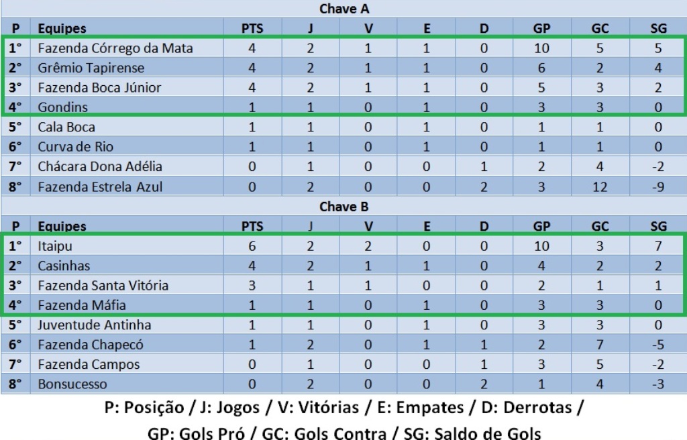
Task: Click the Fazenda Campos team name
Action: tap(89, 364)
